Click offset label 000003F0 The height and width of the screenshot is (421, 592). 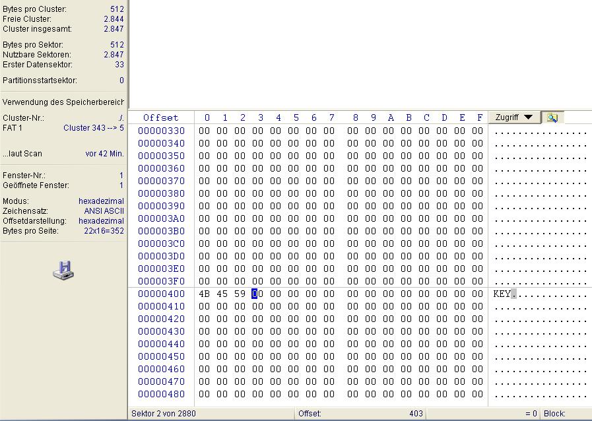tap(161, 281)
